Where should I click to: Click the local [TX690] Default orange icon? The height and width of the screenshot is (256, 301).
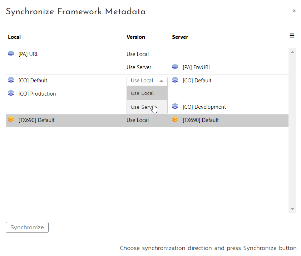(11, 120)
